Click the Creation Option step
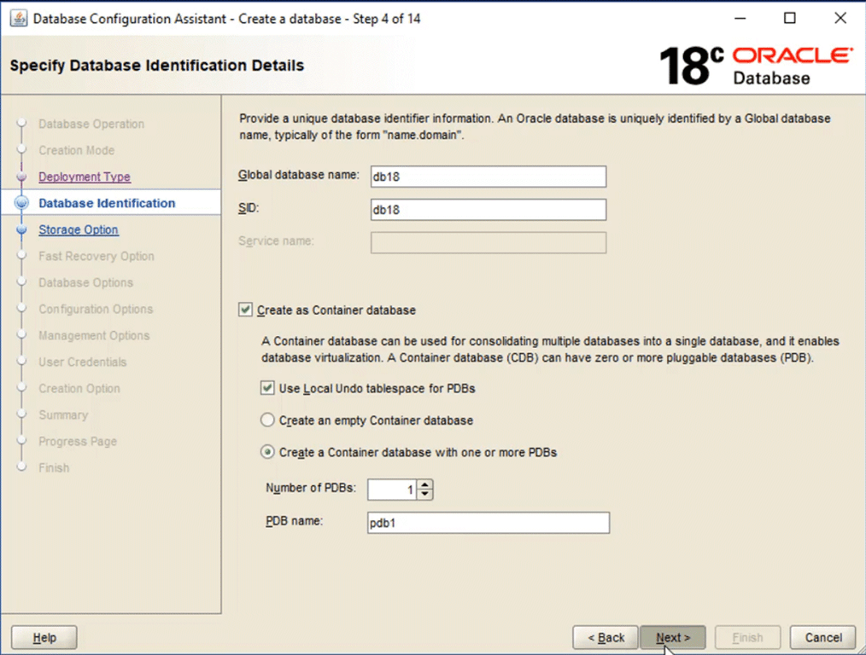This screenshot has height=655, width=866. pos(79,388)
